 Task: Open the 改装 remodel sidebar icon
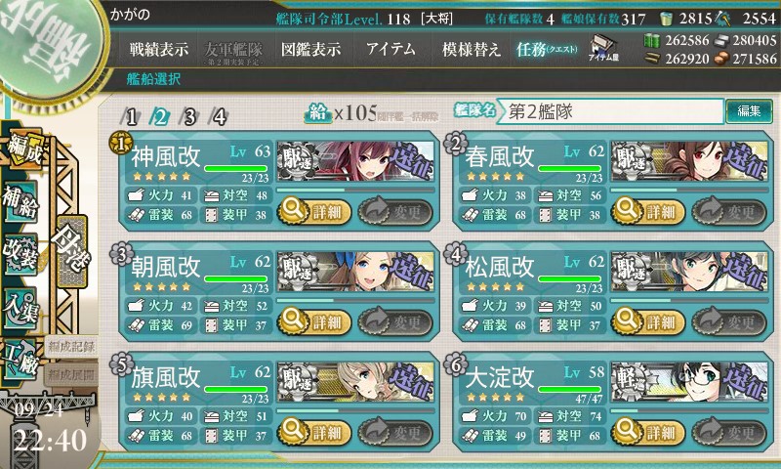[21, 254]
